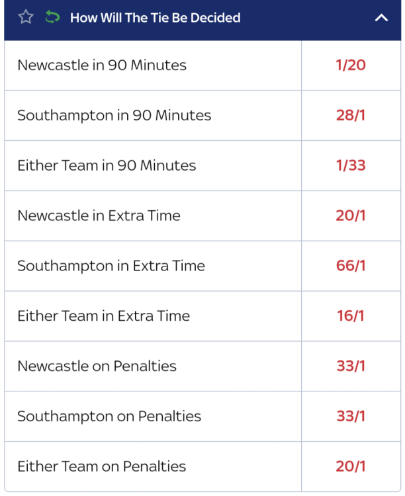405x496 pixels.
Task: Click the Newcastle in 90 Minutes label
Action: point(102,65)
